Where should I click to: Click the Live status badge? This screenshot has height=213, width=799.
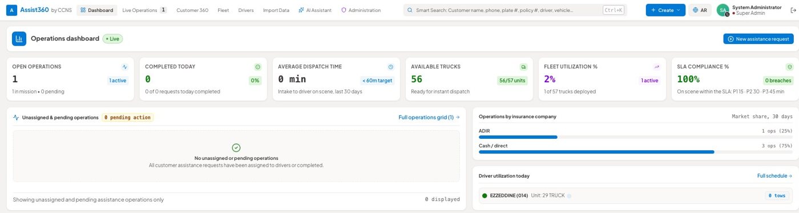[x=112, y=39]
